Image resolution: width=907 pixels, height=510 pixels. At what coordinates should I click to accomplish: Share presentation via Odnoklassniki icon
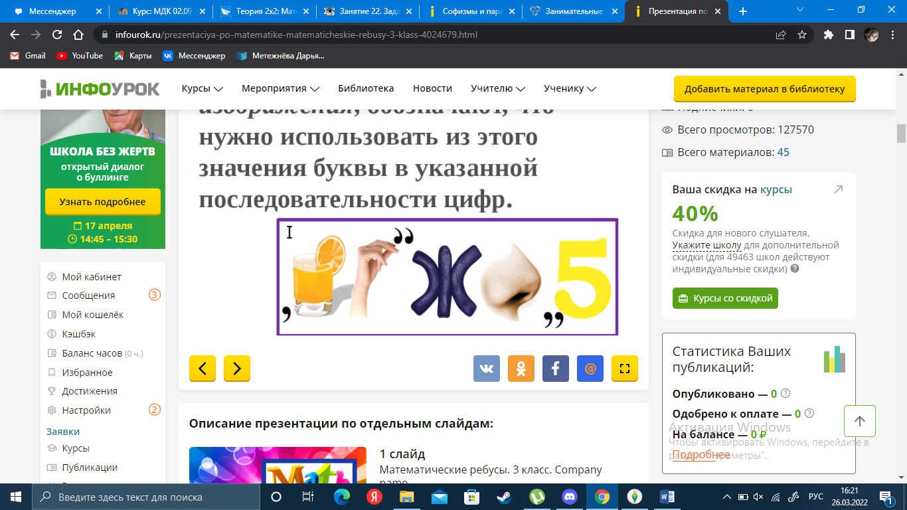521,369
